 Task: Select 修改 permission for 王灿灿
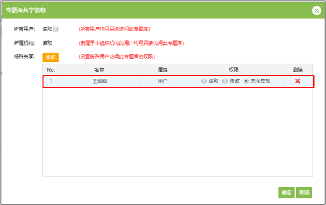pyautogui.click(x=225, y=81)
